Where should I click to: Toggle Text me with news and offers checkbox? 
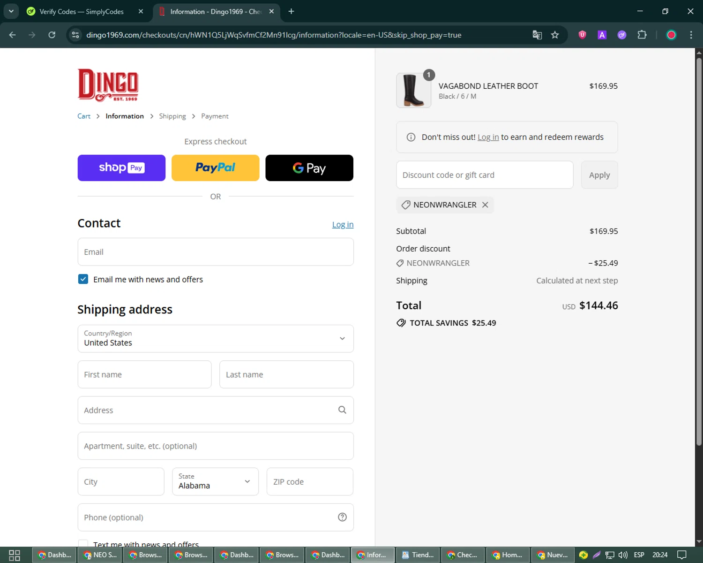[83, 544]
